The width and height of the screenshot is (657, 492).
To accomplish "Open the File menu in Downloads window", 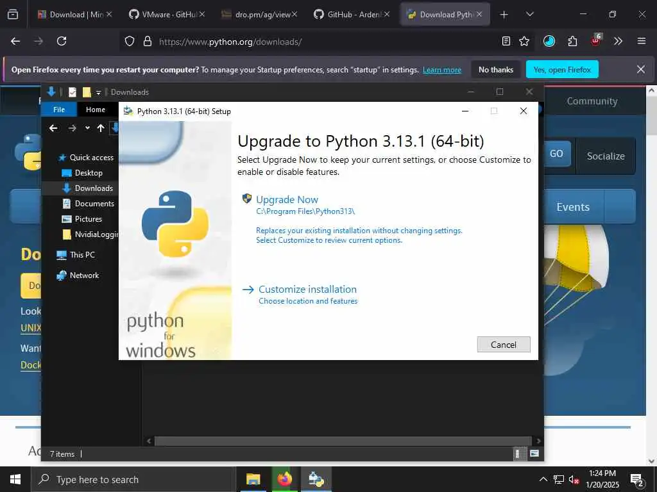I will 59,110.
